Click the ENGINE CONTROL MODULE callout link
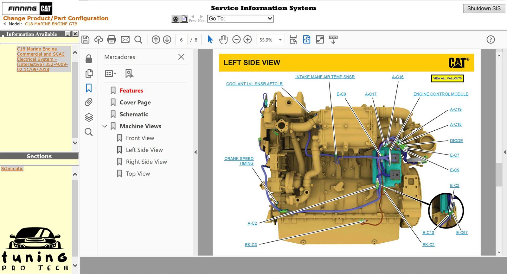The image size is (507, 274). click(440, 94)
